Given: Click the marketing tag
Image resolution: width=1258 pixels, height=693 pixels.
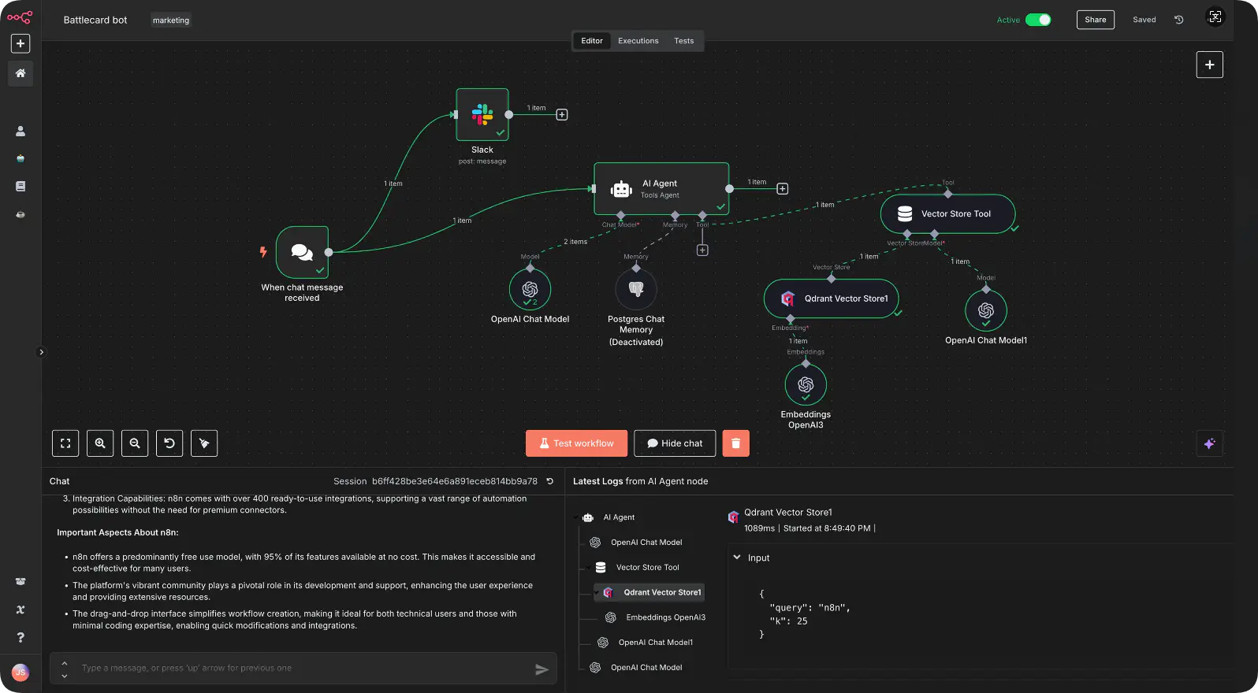Looking at the screenshot, I should coord(171,20).
